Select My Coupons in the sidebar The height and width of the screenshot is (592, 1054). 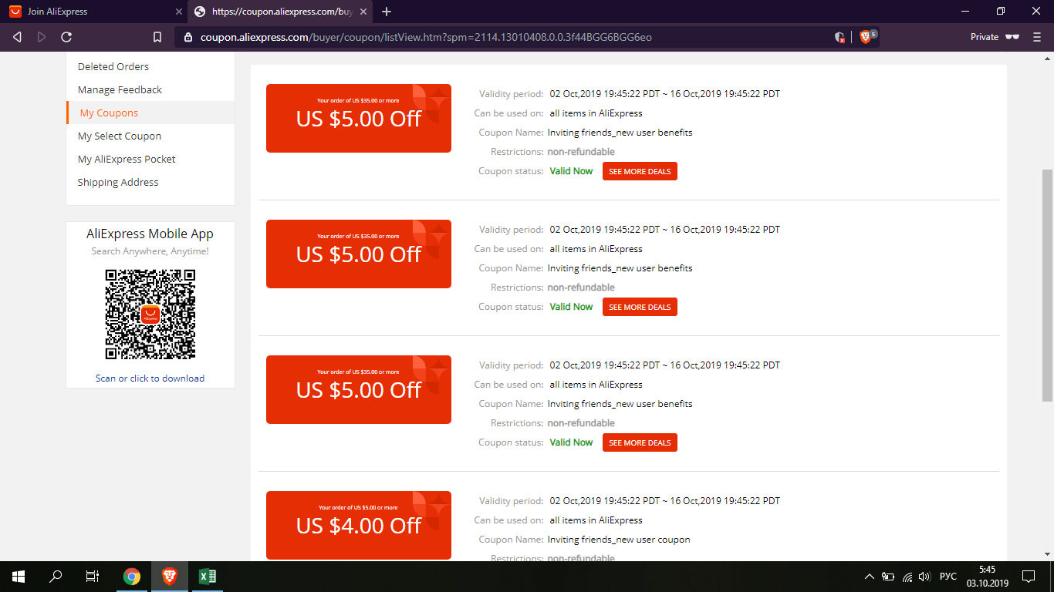pyautogui.click(x=109, y=113)
